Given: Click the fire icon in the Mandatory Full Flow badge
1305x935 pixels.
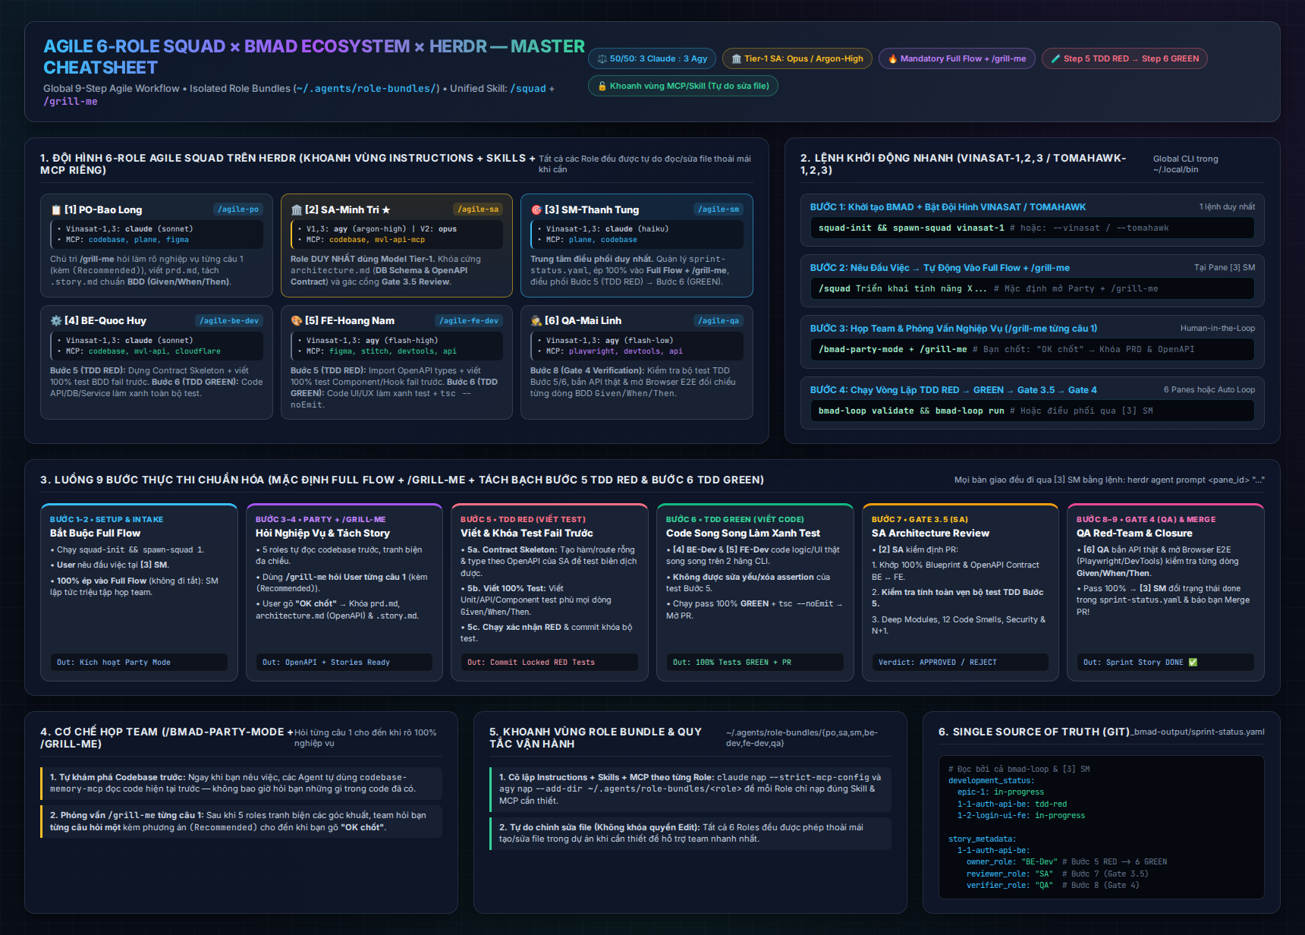Looking at the screenshot, I should pyautogui.click(x=892, y=58).
